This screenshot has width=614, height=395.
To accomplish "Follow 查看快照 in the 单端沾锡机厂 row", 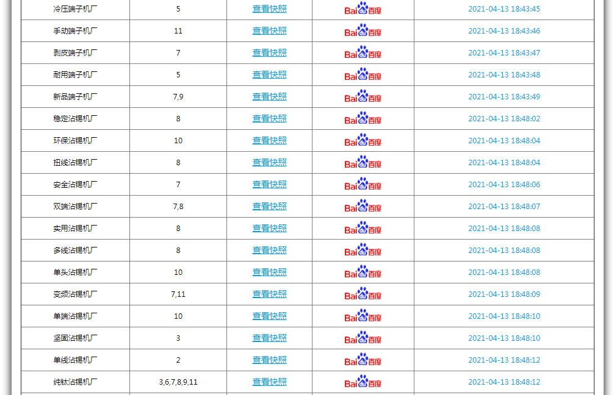I will (x=269, y=316).
